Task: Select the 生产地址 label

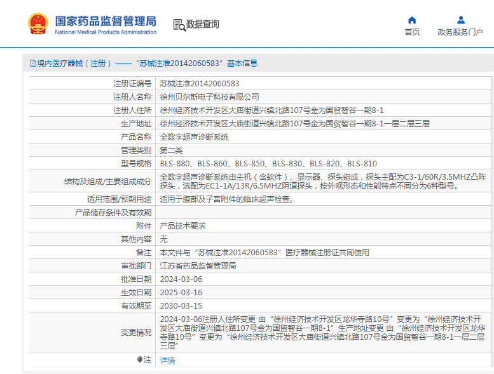Action: (136, 124)
